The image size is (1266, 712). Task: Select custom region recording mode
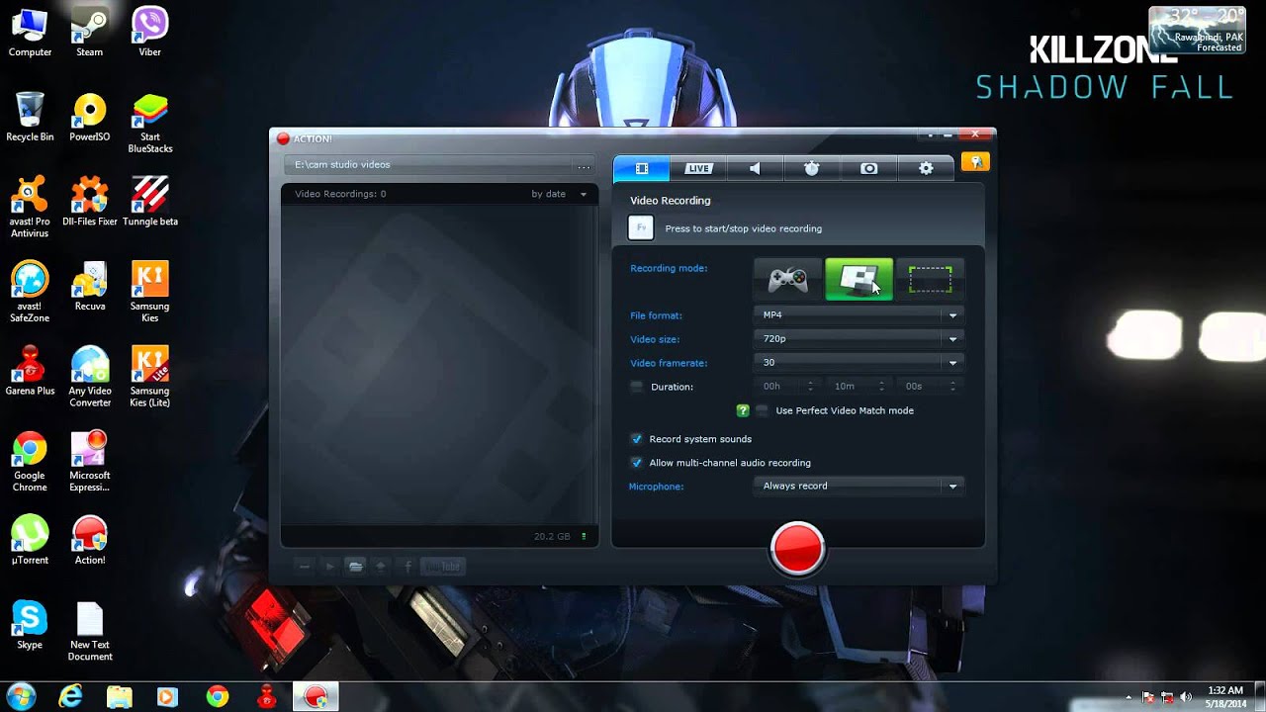click(x=930, y=280)
